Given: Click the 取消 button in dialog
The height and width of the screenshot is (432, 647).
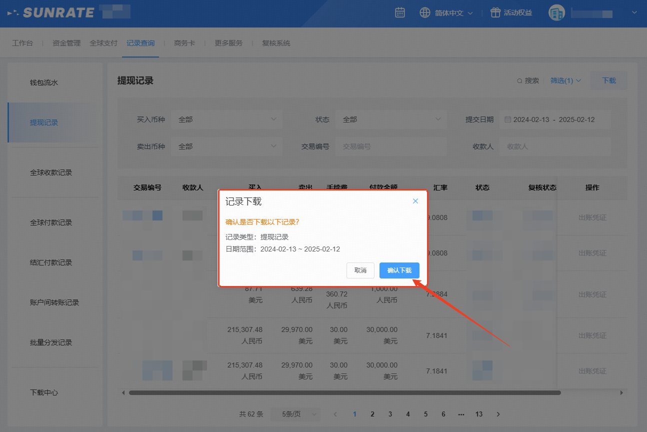Looking at the screenshot, I should [360, 270].
